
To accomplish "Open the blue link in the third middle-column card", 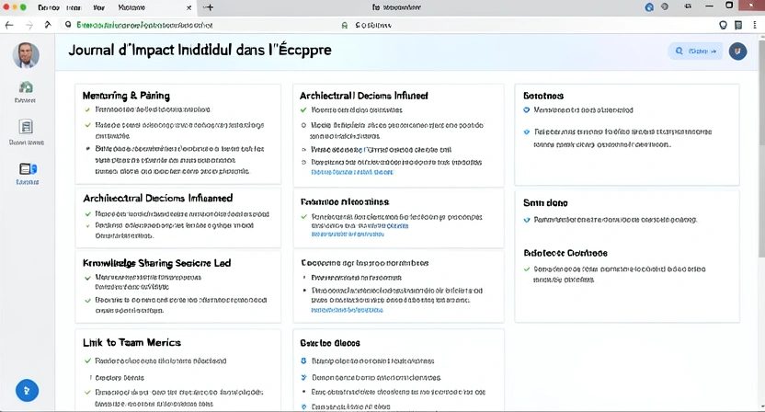I will (347, 310).
